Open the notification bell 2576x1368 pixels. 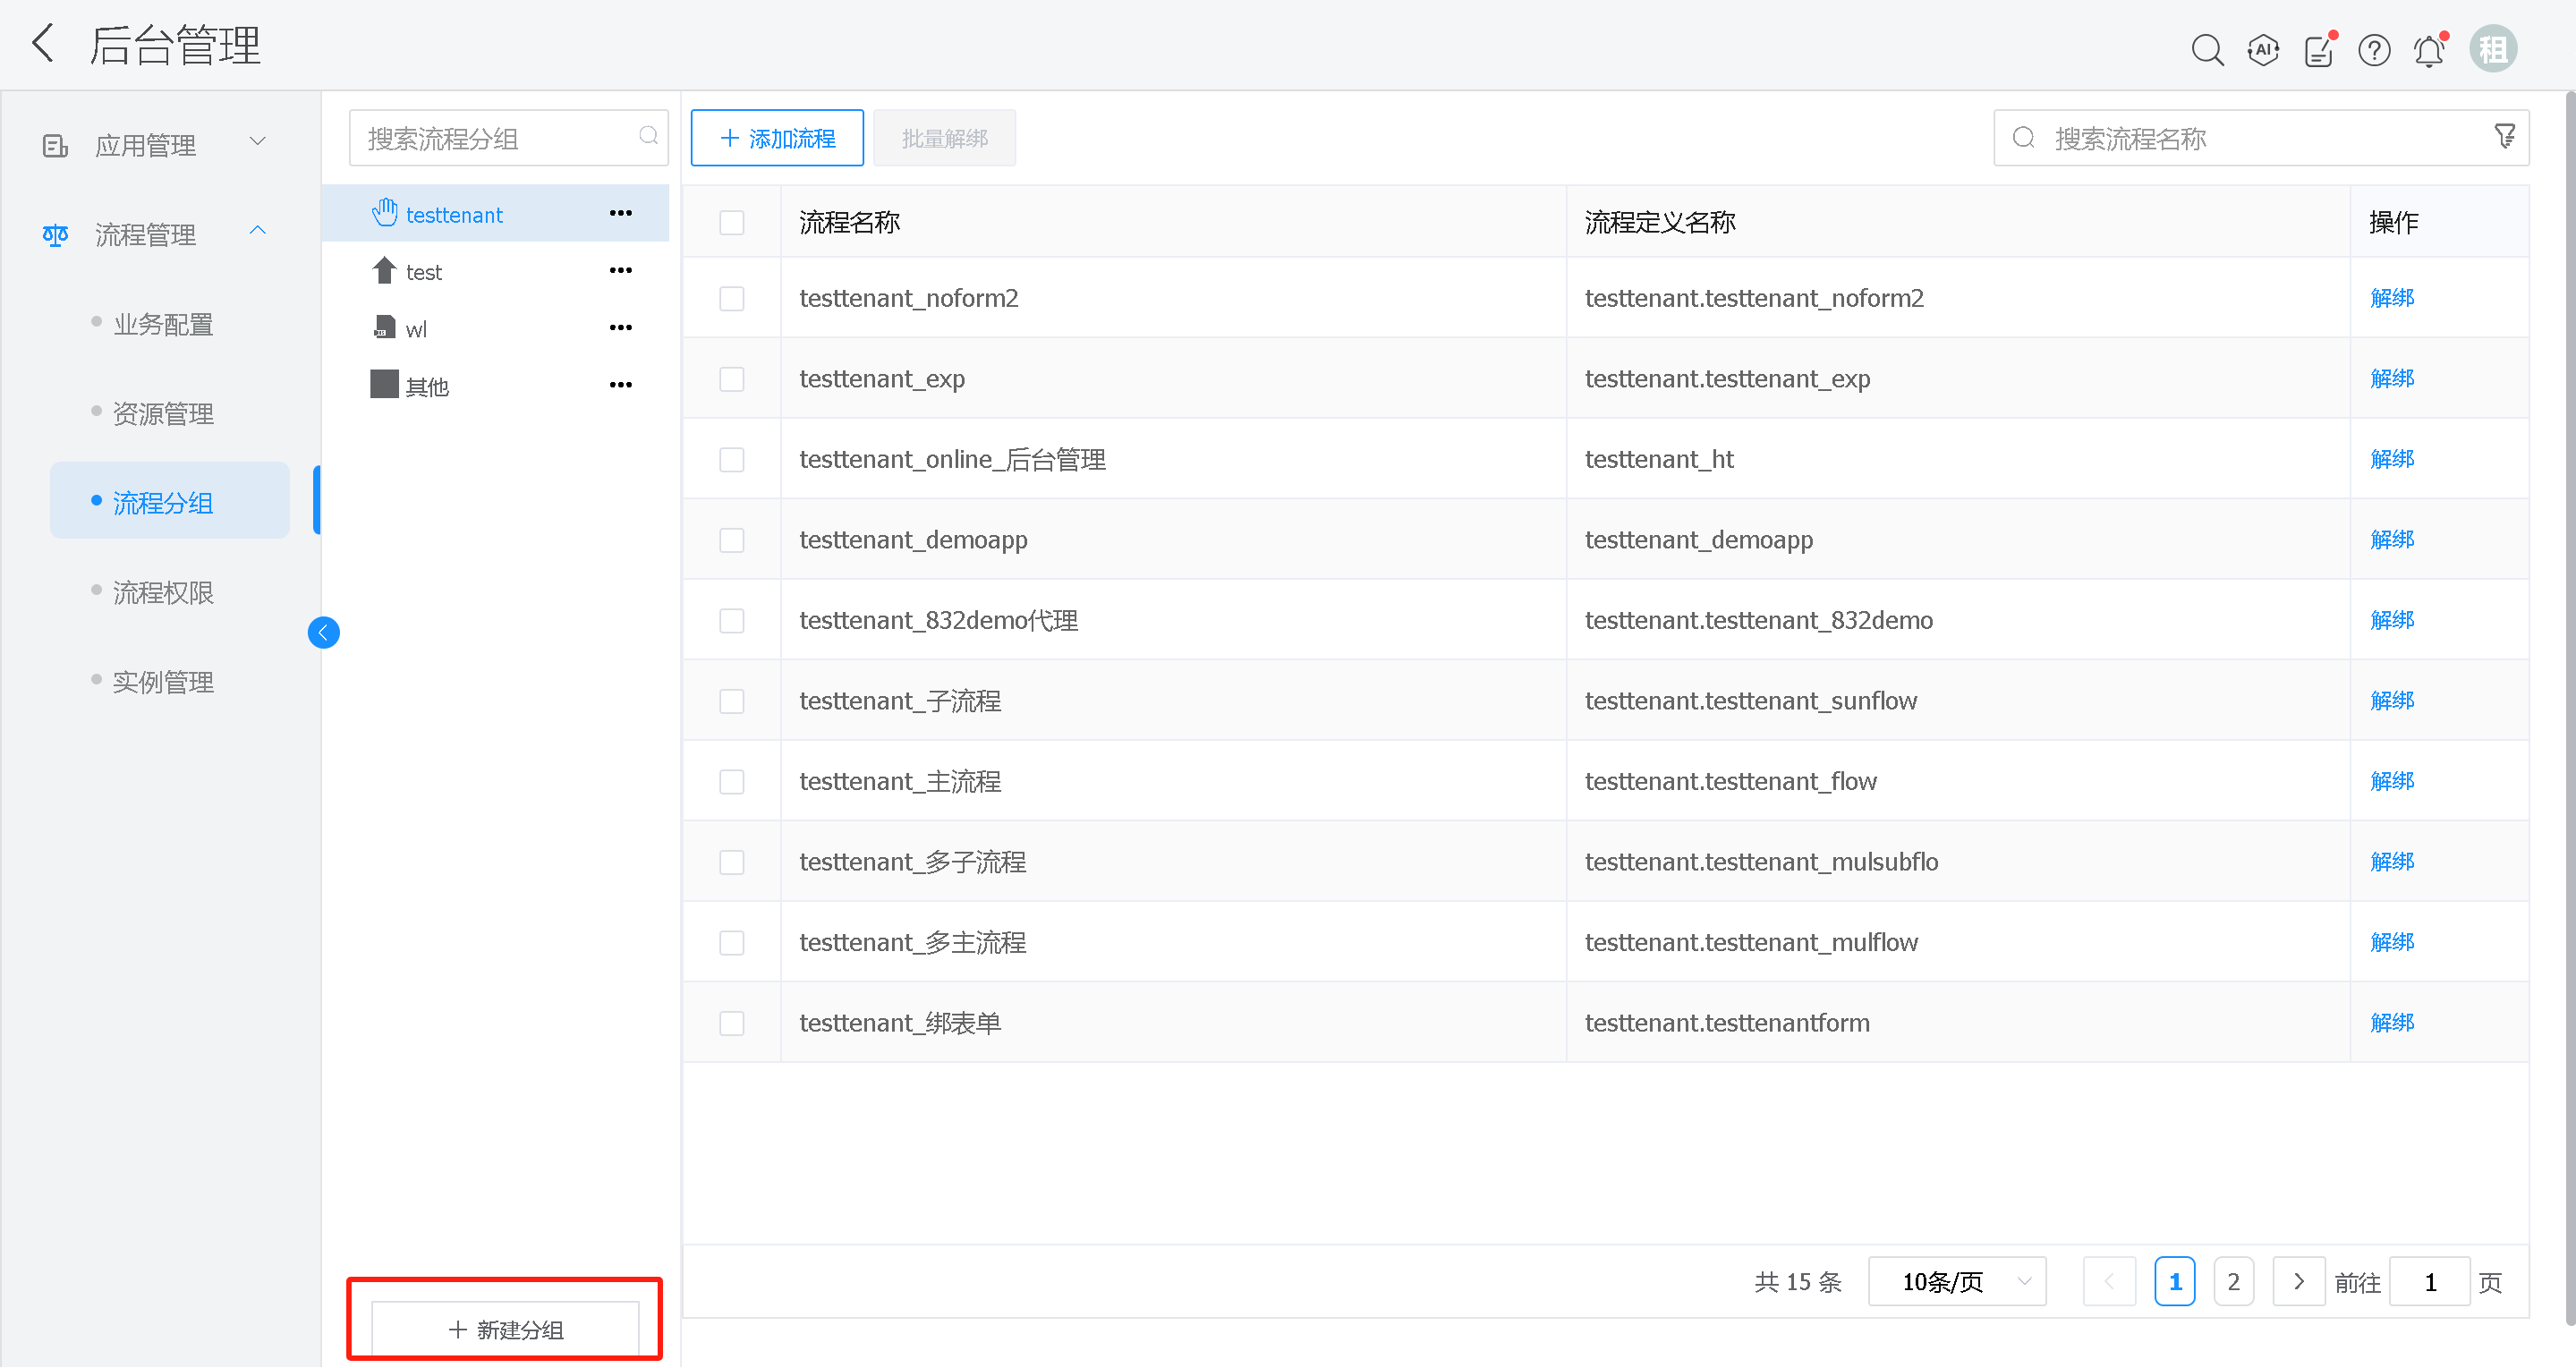[x=2429, y=50]
